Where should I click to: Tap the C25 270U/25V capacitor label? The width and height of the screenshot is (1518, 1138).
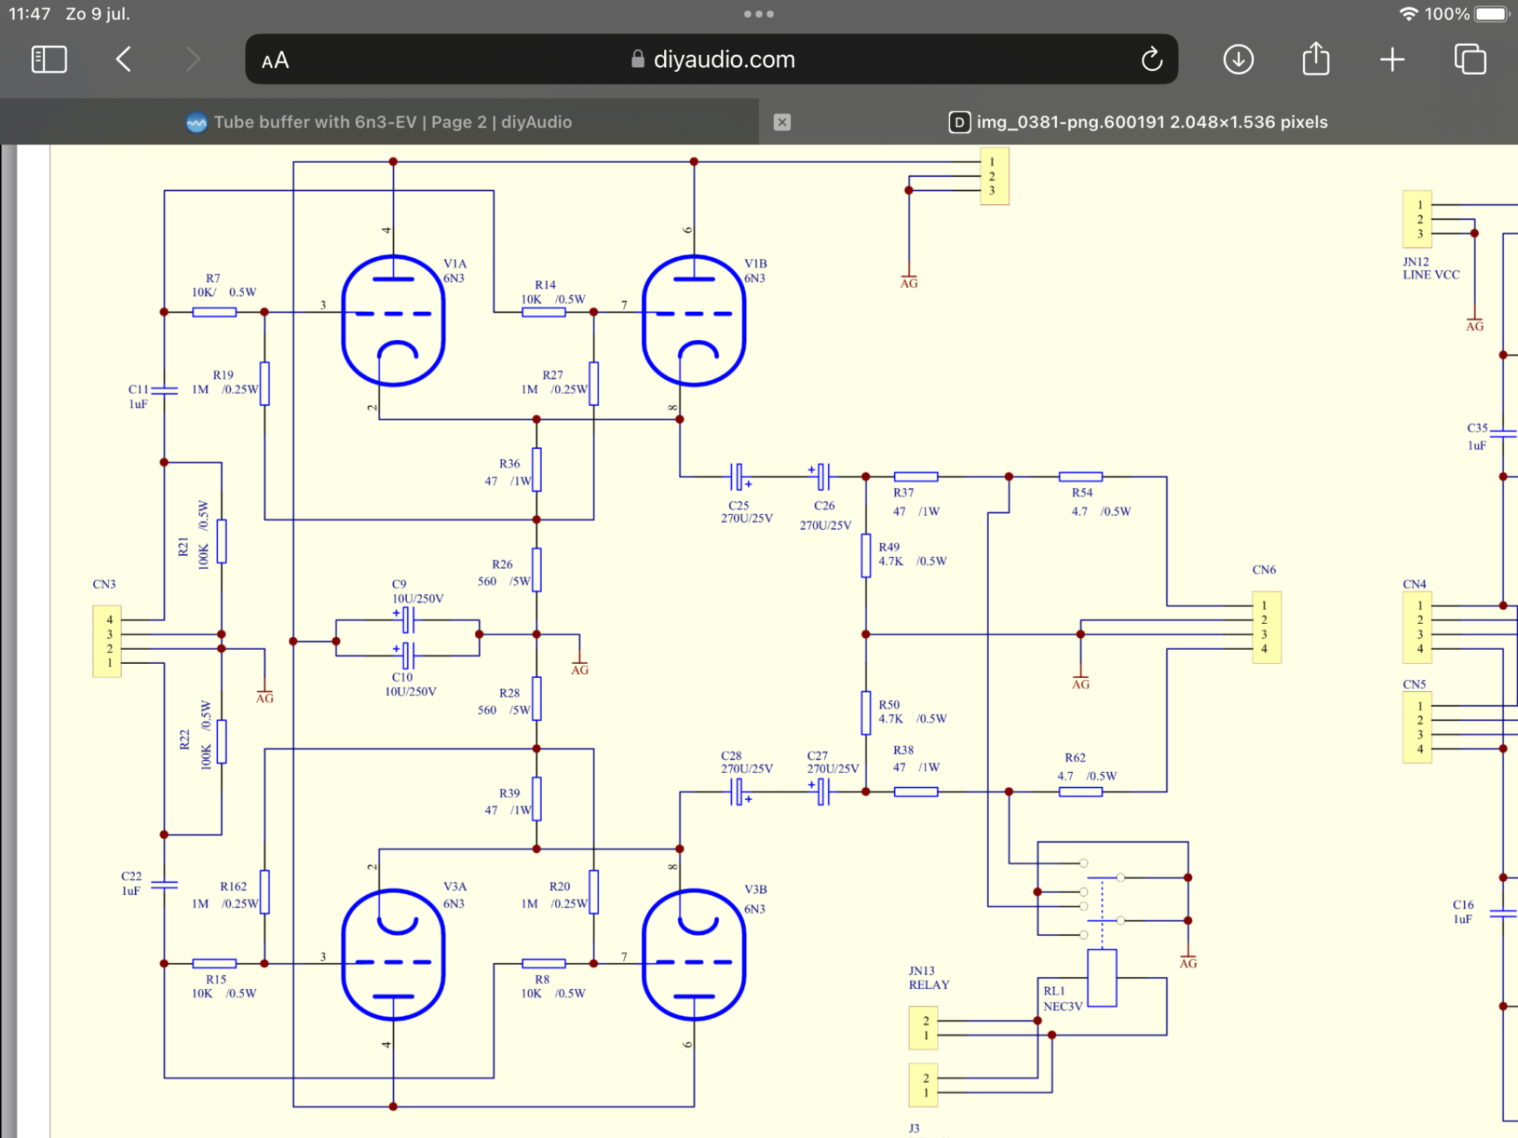point(746,512)
